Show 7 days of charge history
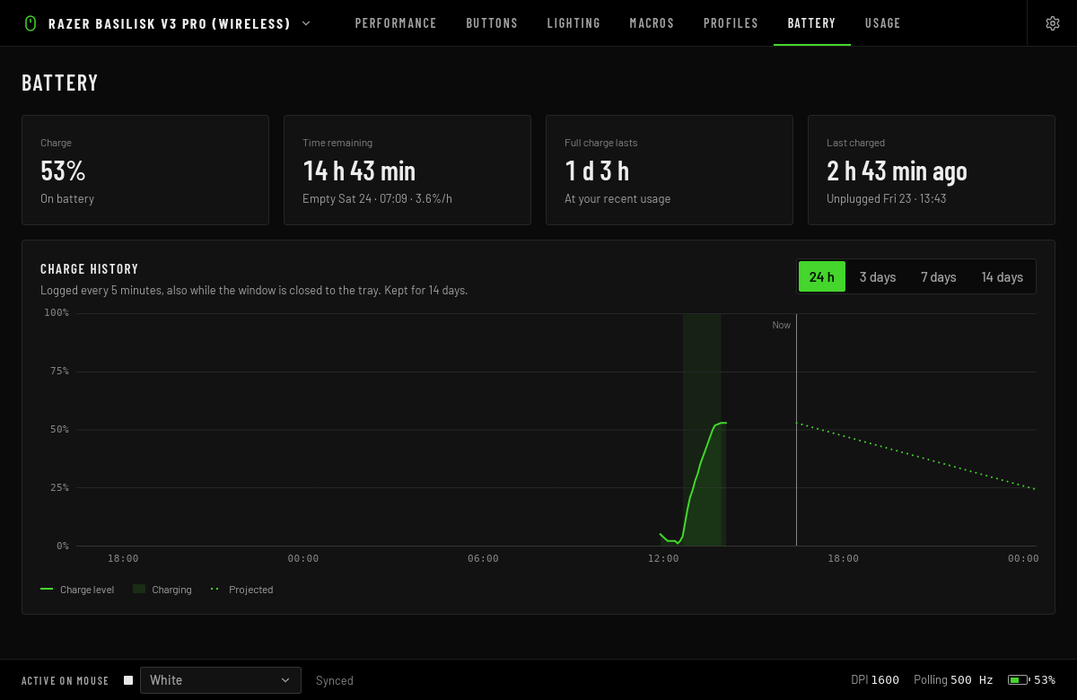1077x700 pixels. (938, 277)
